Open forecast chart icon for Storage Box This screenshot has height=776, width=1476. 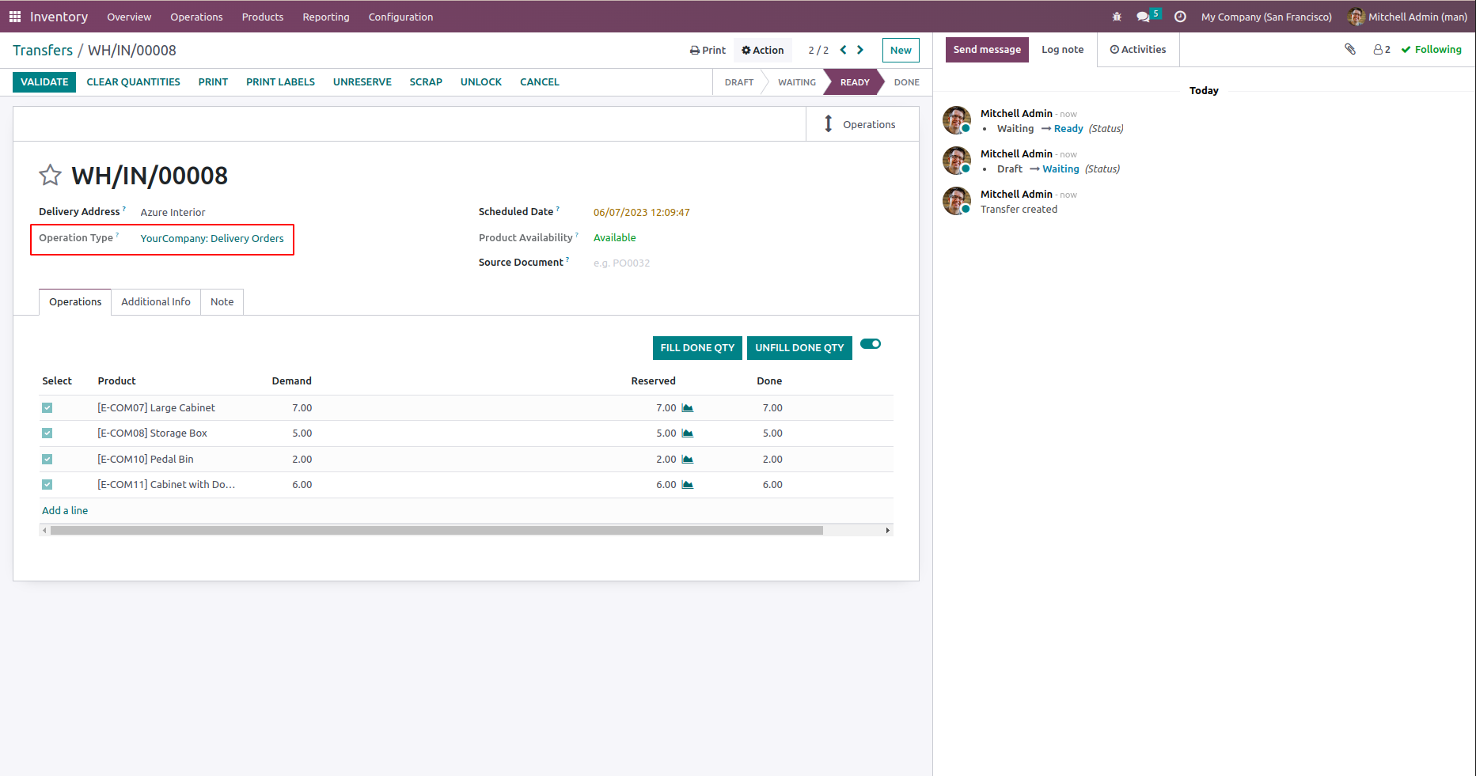[x=688, y=433]
